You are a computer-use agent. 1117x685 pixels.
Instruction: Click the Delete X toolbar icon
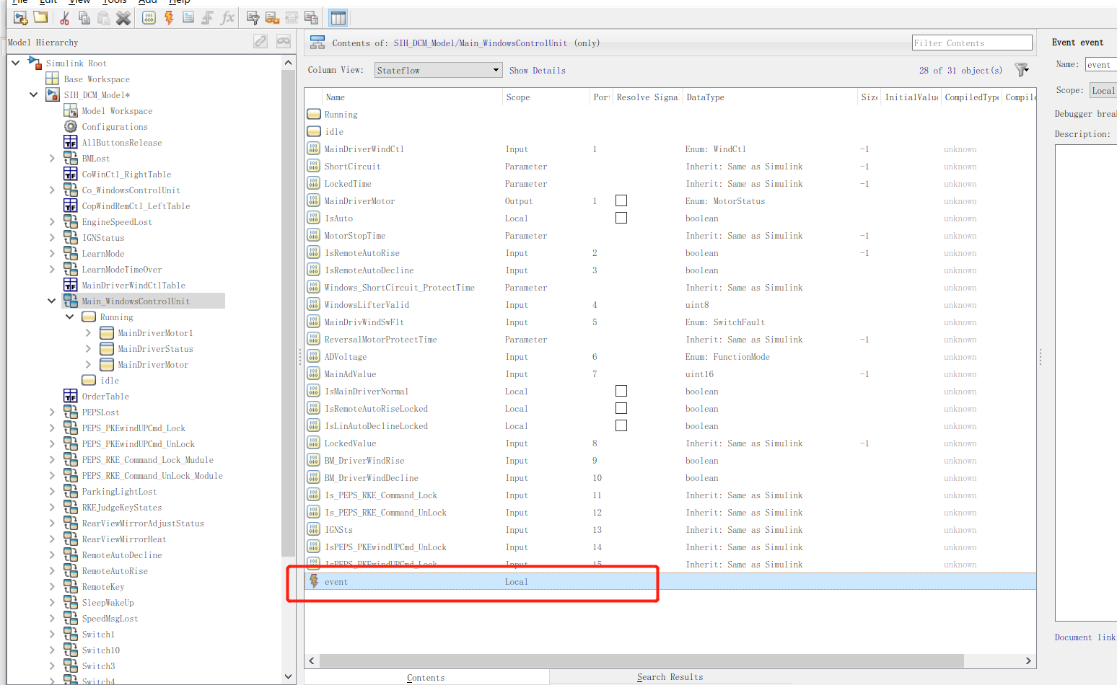click(x=123, y=17)
